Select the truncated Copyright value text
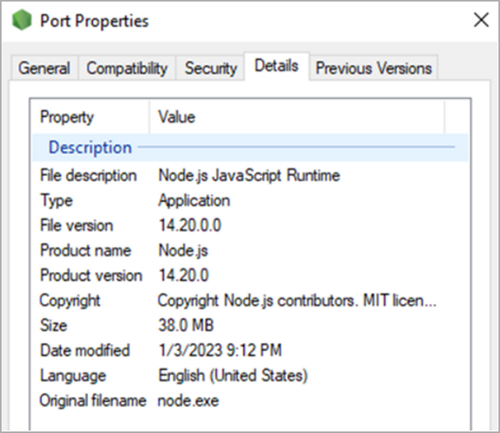This screenshot has height=433, width=500. pos(297,301)
